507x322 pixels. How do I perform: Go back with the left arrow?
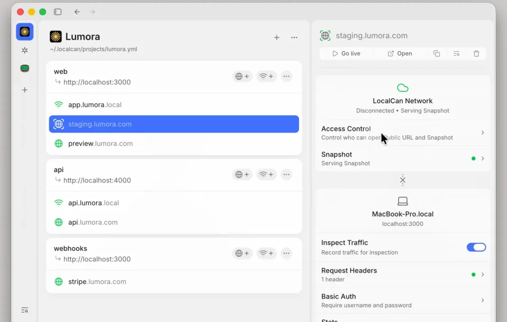click(77, 12)
